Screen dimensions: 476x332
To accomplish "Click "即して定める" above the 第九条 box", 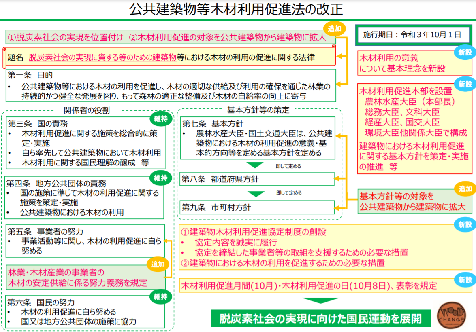I will 289,193.
